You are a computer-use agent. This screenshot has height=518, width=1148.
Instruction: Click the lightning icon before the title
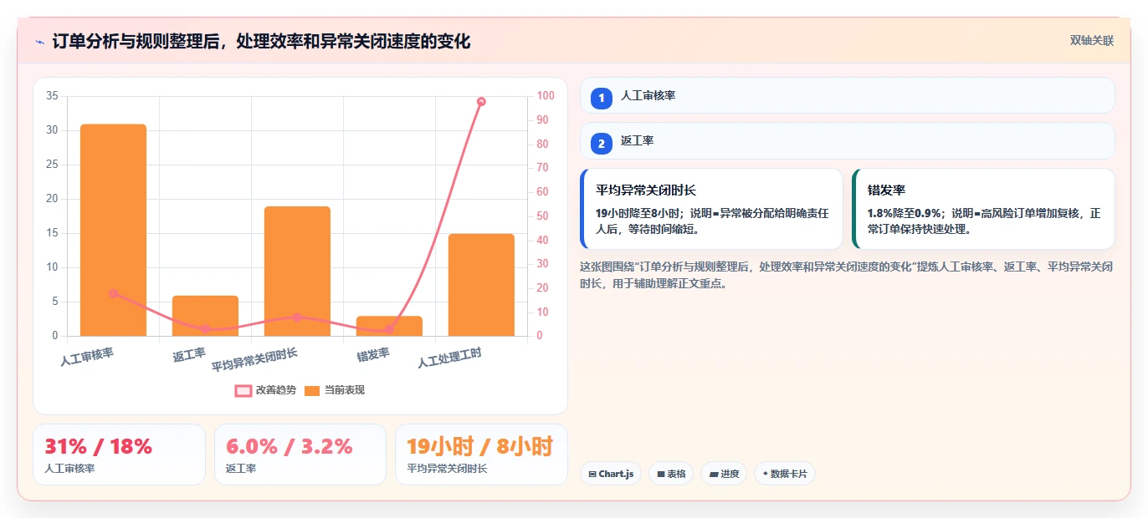[x=39, y=42]
